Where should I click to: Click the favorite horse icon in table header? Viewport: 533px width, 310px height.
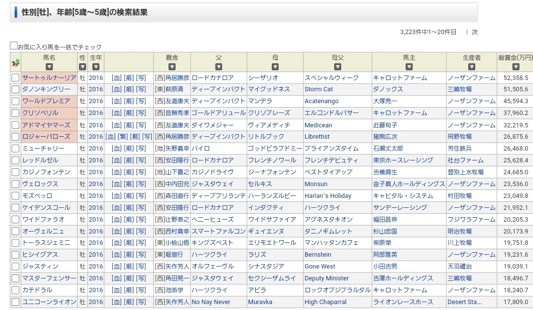pos(15,63)
